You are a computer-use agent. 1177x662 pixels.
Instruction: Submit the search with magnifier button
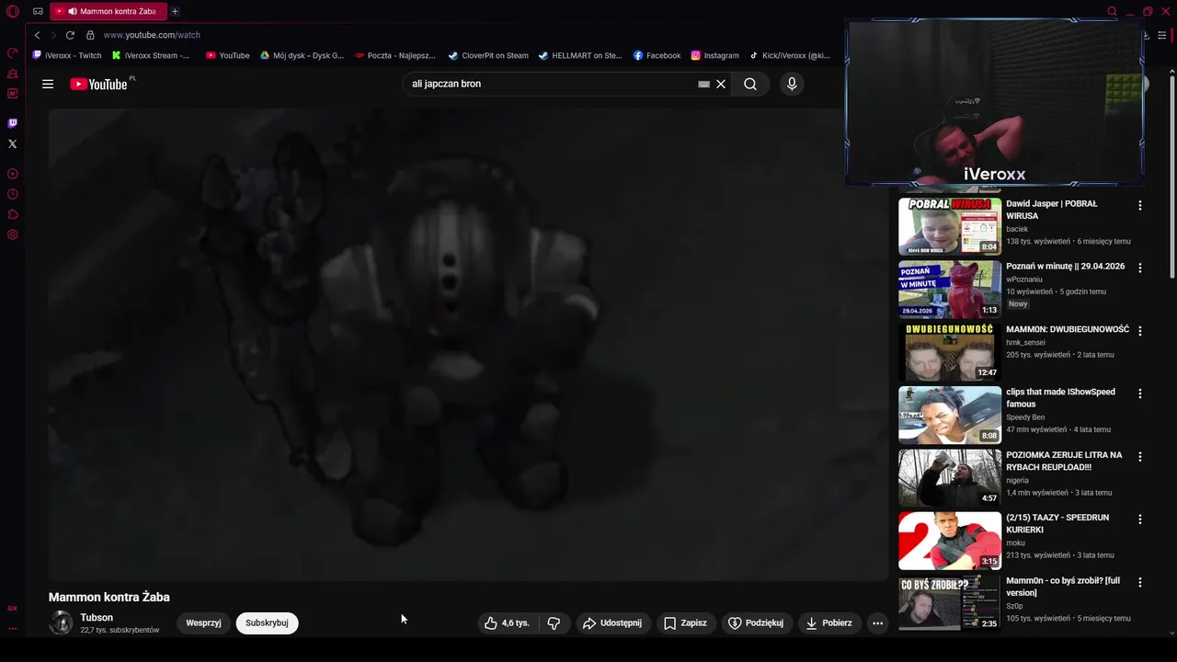click(x=750, y=84)
